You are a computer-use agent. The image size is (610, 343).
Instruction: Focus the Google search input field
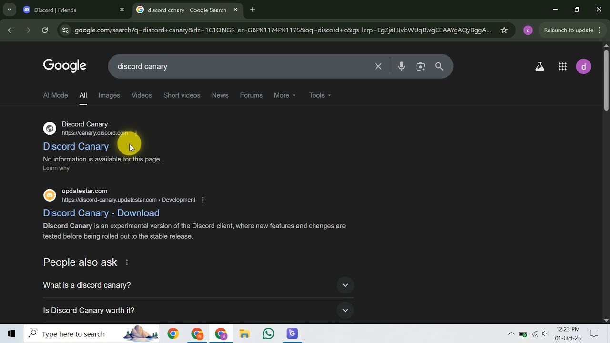coord(243,66)
